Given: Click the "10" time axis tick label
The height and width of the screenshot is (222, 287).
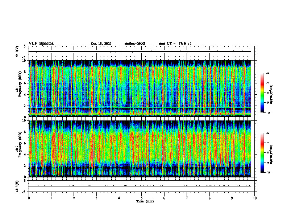Looking at the screenshot, I should click(x=255, y=198).
